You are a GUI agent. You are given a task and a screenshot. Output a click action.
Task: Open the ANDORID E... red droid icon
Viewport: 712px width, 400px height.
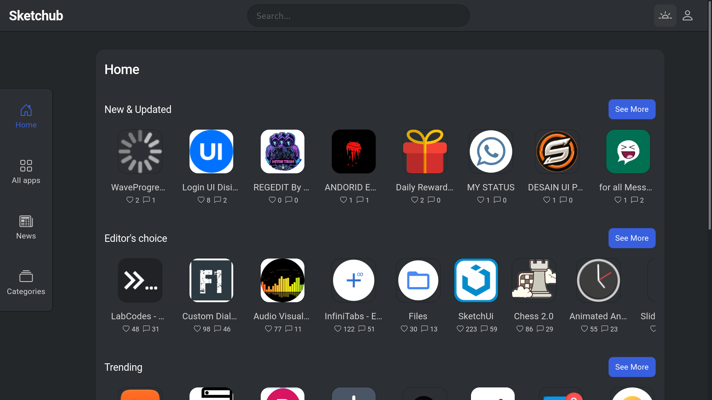[354, 151]
